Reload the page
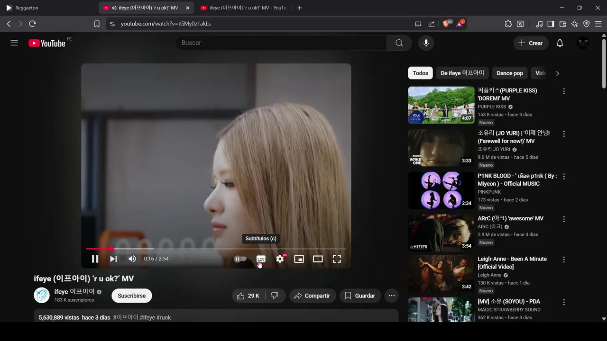This screenshot has width=607, height=341. 32,24
